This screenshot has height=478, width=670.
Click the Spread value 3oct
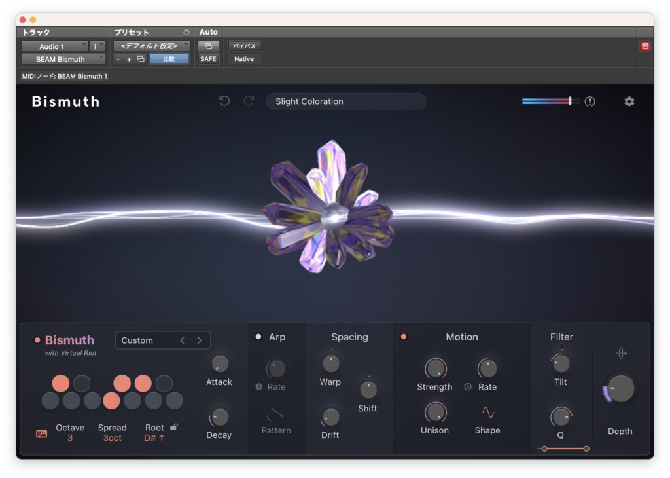[x=113, y=438]
